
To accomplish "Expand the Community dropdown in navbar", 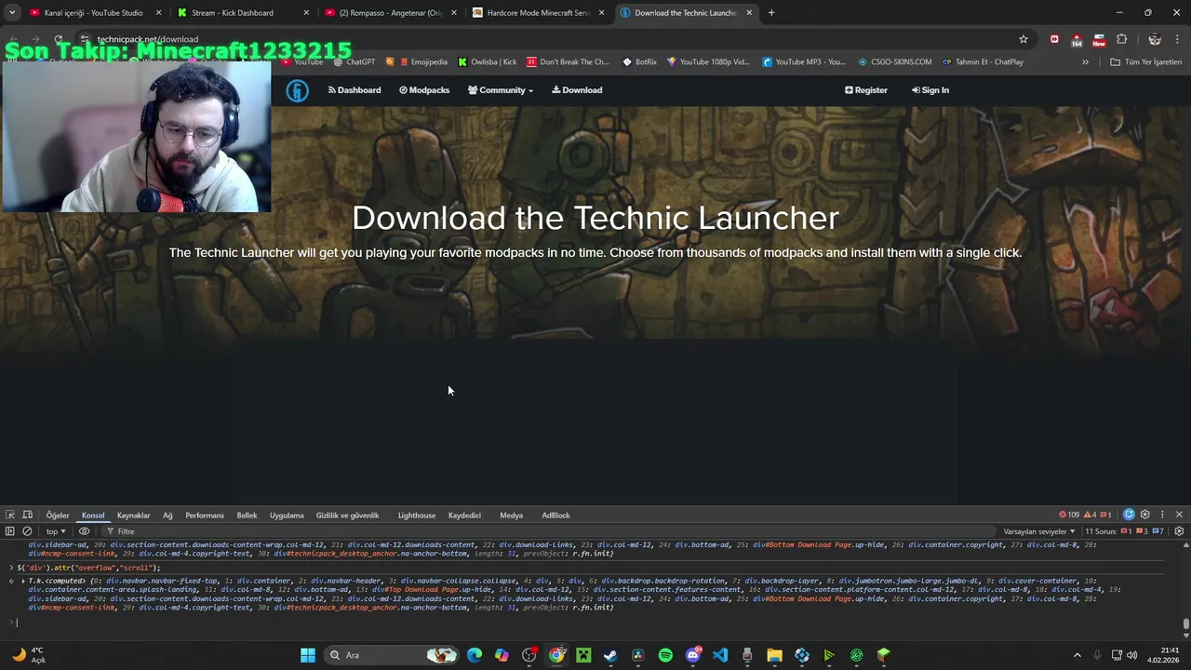I will pos(501,90).
